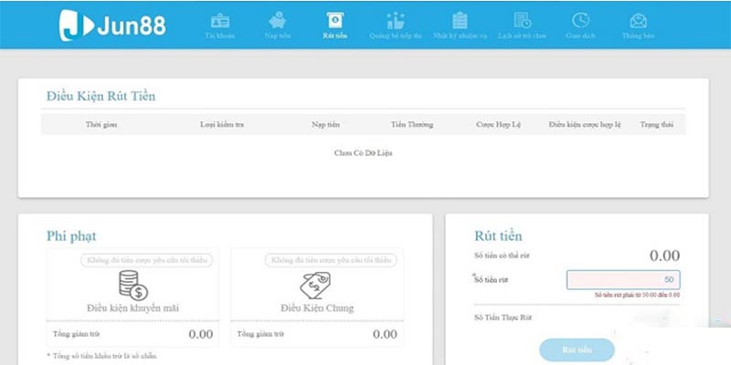This screenshot has height=365, width=731.
Task: Click the Trạng thái column header
Action: (656, 124)
